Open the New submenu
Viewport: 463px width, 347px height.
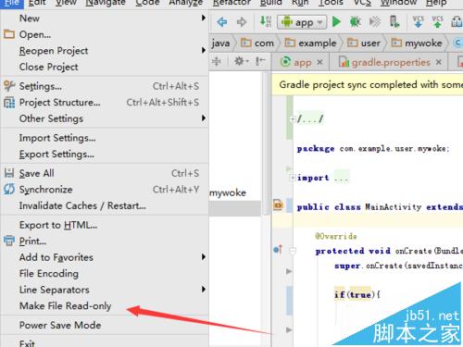click(x=104, y=19)
